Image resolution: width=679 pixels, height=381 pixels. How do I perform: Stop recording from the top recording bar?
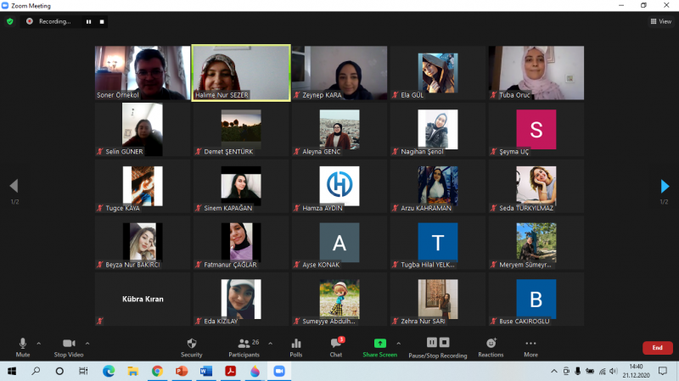pyautogui.click(x=102, y=21)
